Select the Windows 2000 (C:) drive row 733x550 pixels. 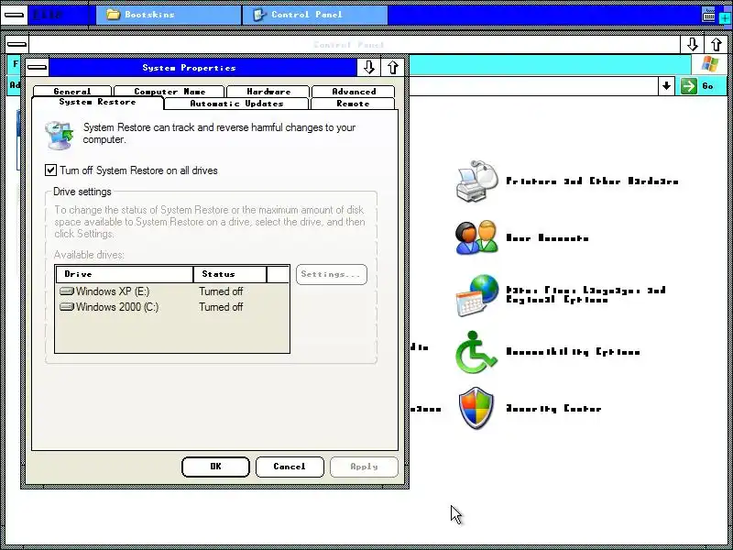click(x=172, y=307)
